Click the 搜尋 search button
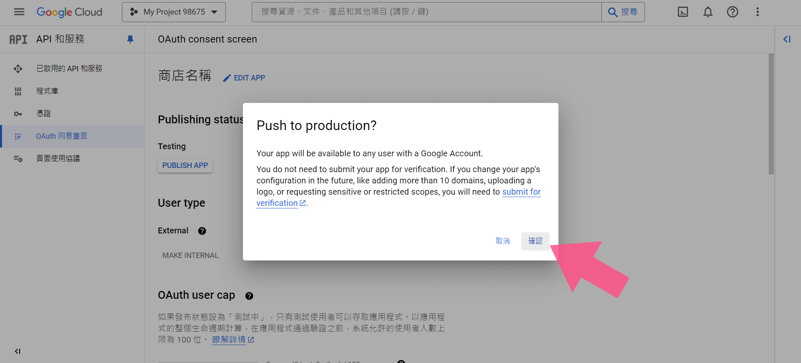 (623, 12)
